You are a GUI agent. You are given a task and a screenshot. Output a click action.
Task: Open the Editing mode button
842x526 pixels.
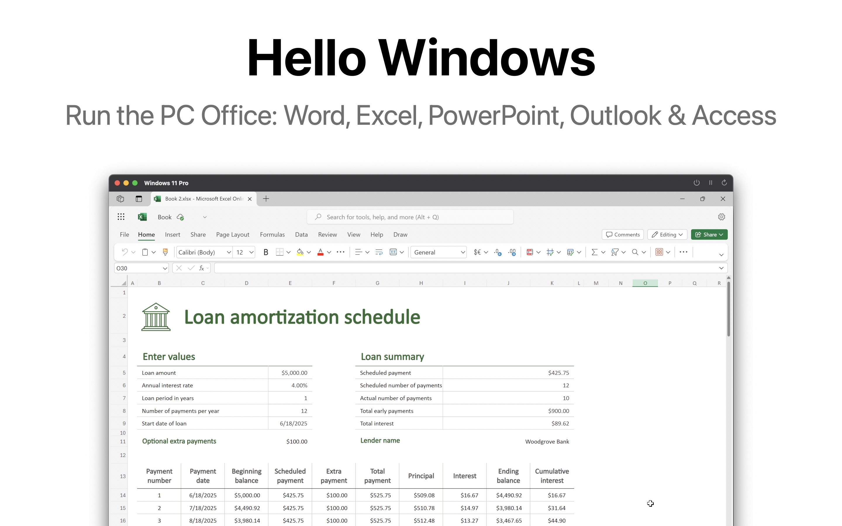point(667,234)
